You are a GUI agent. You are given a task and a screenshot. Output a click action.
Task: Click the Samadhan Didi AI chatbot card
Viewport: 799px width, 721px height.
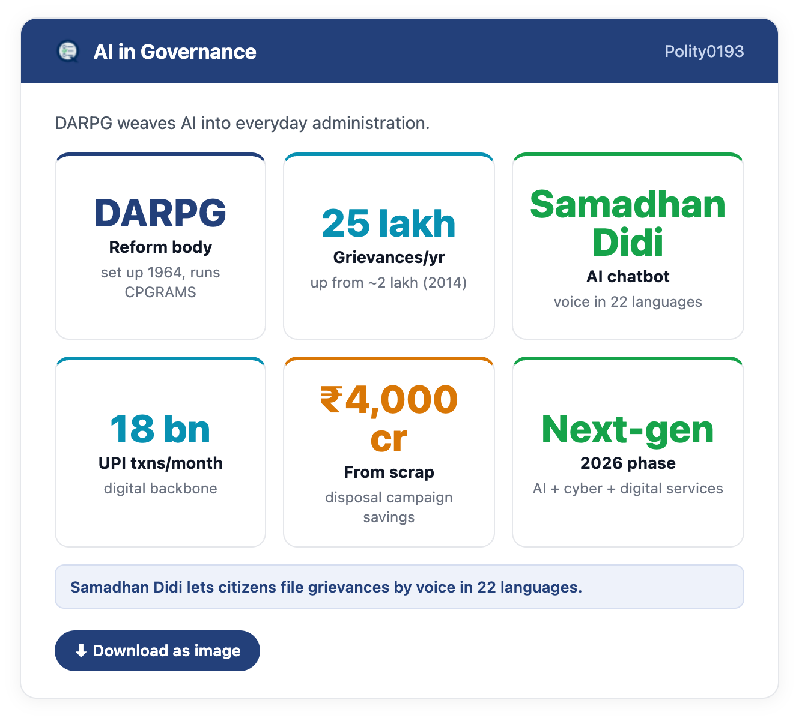[x=628, y=246]
